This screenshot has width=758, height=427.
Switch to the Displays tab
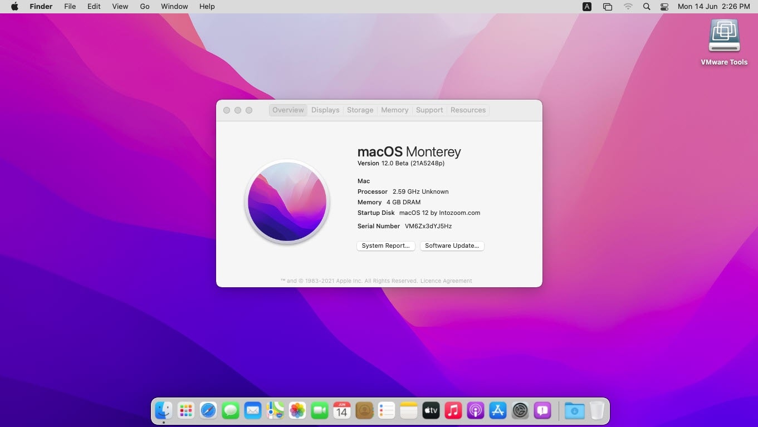(x=325, y=110)
